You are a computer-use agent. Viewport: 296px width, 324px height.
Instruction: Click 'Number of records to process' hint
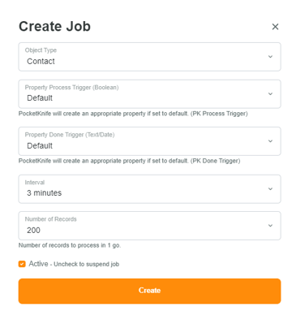[70, 245]
